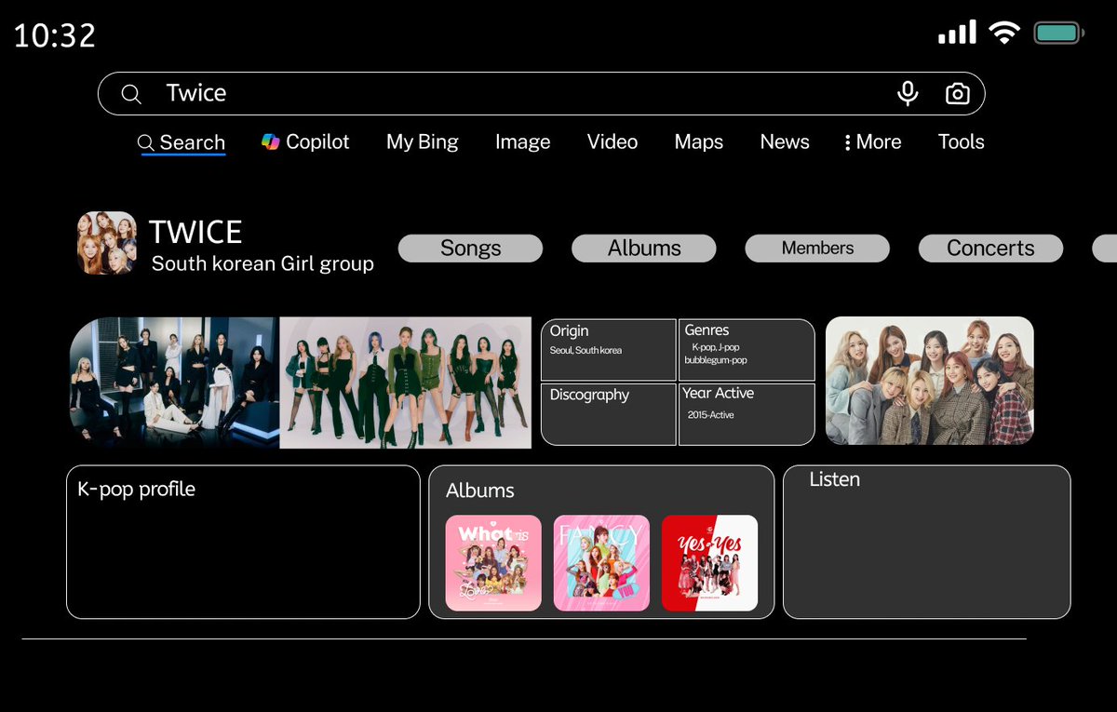Tap the cellular signal bars icon
Screen dimensions: 1117x712
tap(957, 33)
